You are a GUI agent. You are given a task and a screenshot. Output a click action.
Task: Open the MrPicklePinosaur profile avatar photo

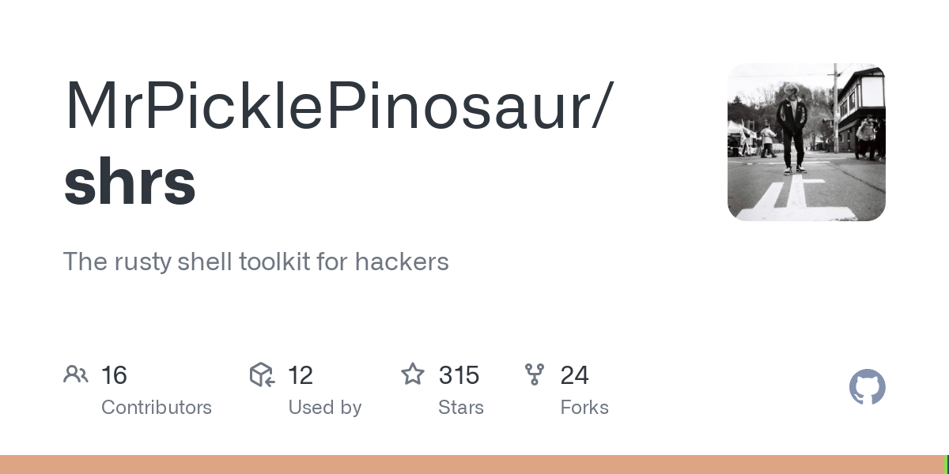click(x=806, y=142)
